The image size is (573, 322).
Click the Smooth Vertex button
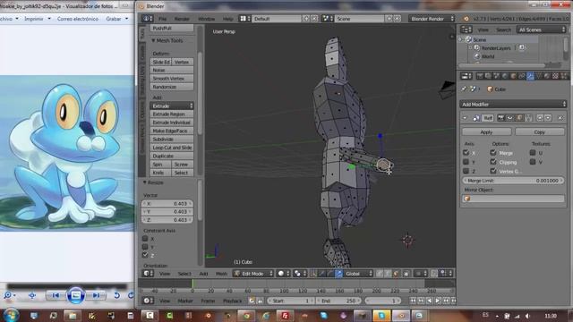point(172,79)
